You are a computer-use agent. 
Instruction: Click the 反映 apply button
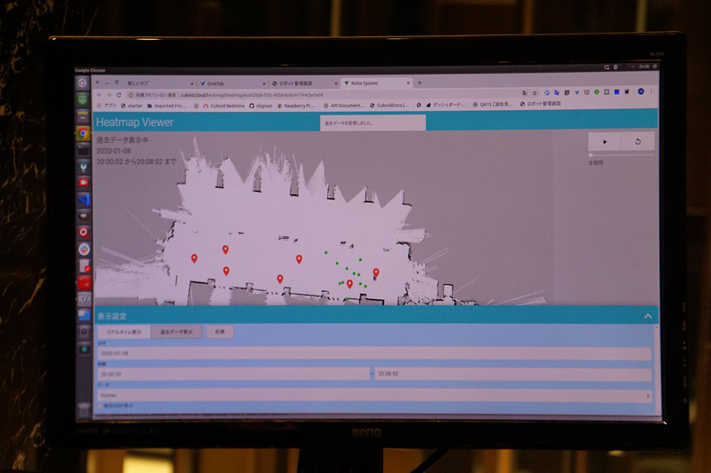[220, 332]
